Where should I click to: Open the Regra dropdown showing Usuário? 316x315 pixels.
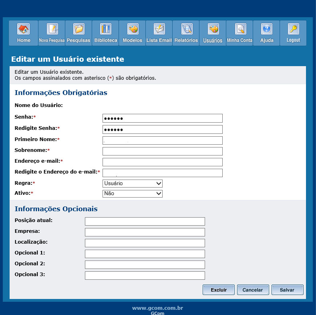(x=133, y=184)
